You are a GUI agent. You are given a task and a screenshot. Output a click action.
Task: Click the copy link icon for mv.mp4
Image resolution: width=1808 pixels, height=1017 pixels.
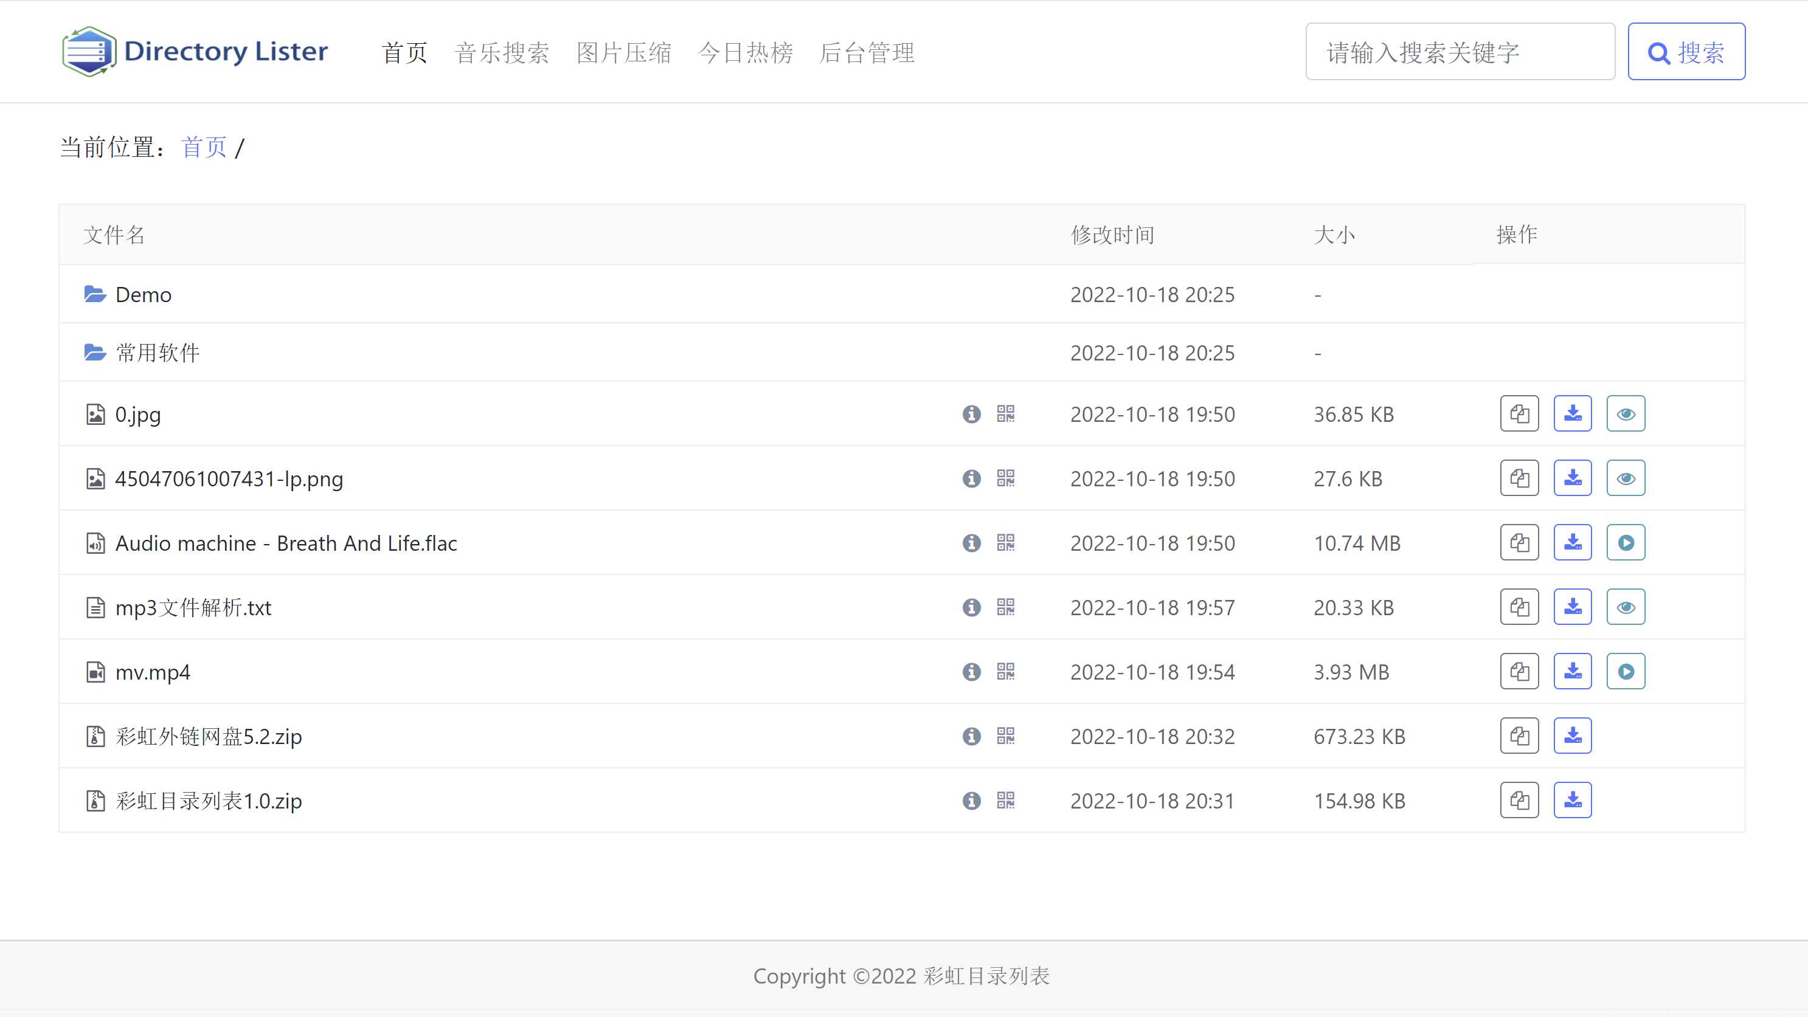[x=1519, y=671]
